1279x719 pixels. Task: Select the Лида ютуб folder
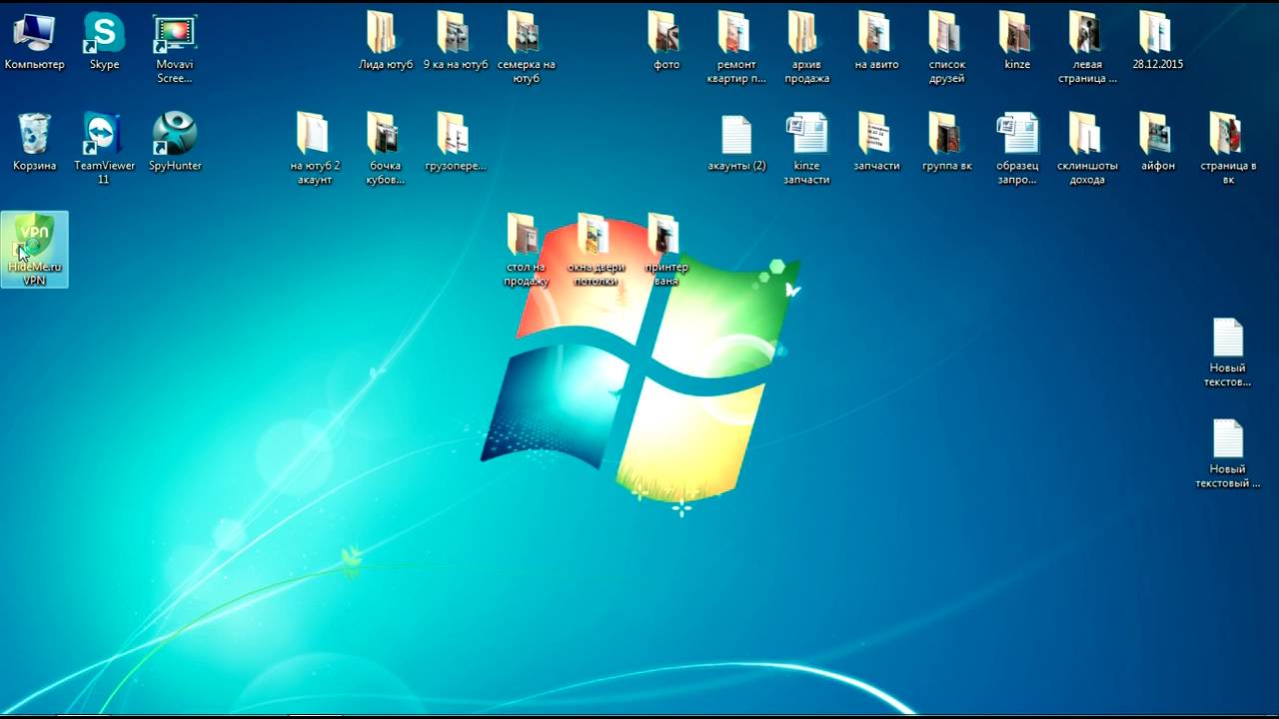coord(386,41)
